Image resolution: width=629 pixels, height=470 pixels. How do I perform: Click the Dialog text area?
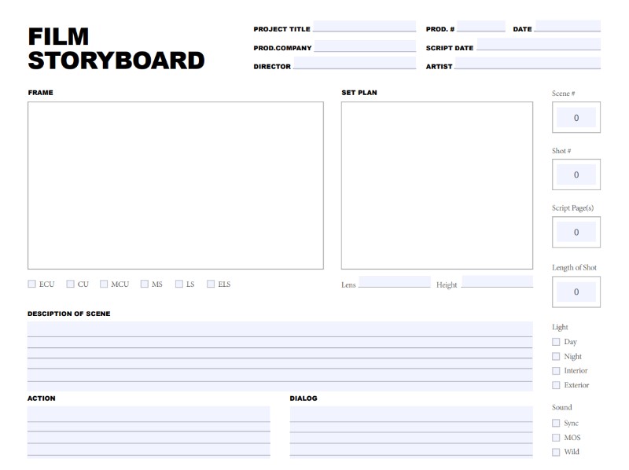(411, 432)
